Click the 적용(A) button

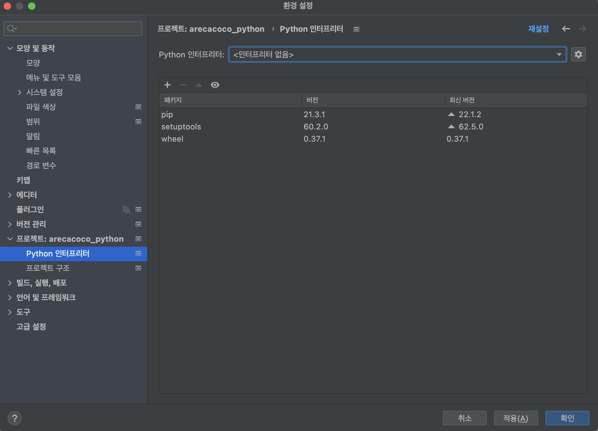click(x=516, y=418)
